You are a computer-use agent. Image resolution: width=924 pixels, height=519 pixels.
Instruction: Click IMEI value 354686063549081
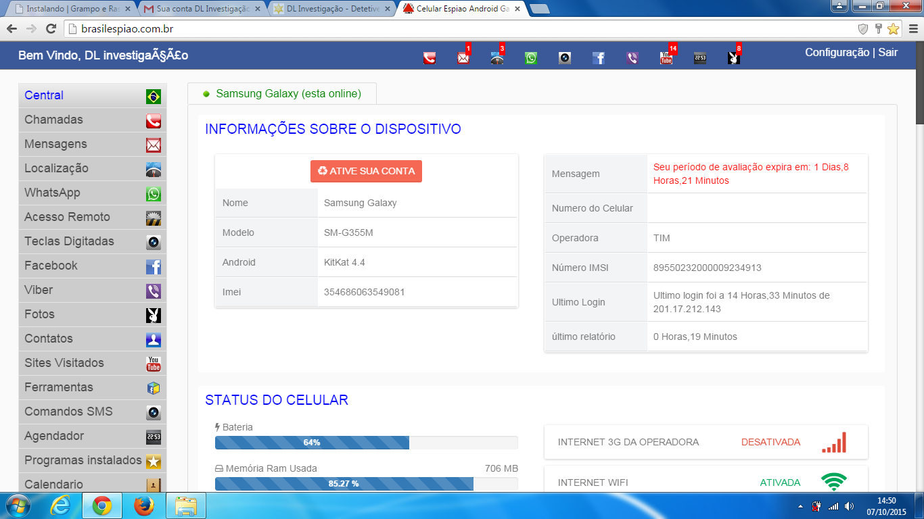[x=365, y=292]
